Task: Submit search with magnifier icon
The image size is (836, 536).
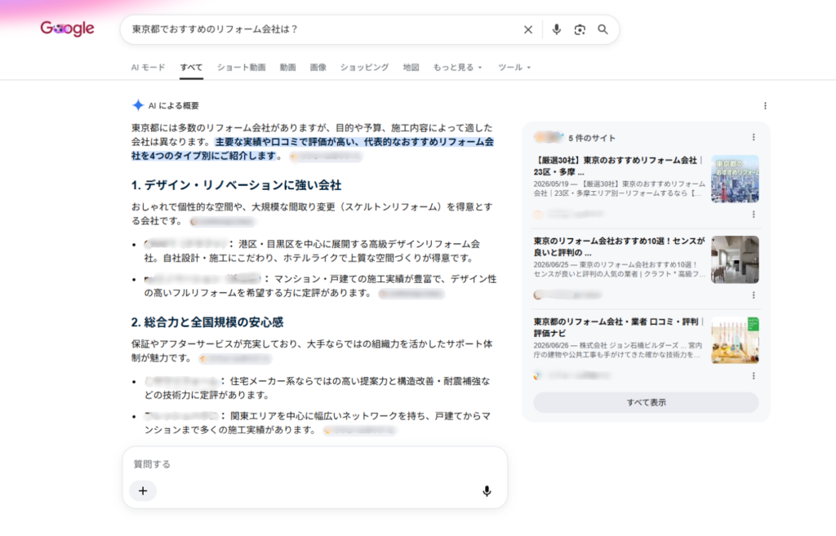Action: [603, 29]
